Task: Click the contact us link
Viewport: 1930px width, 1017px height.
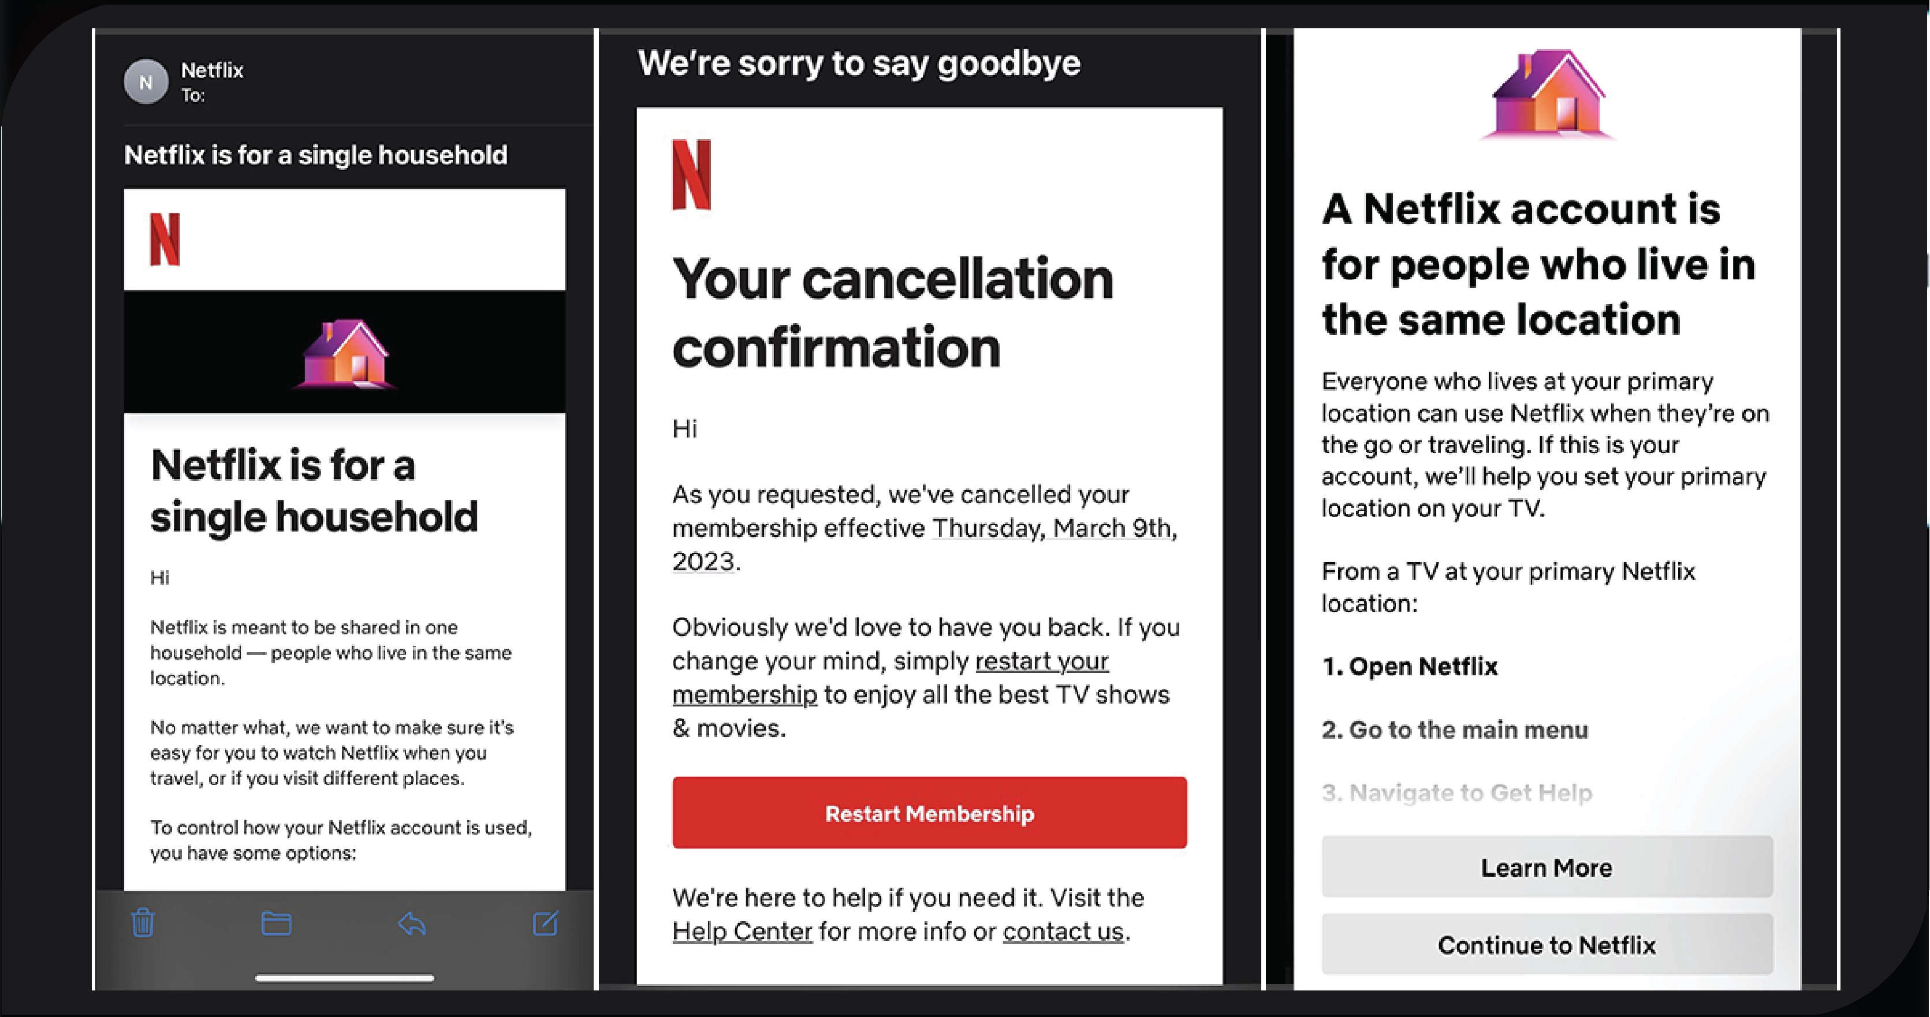Action: (x=1063, y=932)
